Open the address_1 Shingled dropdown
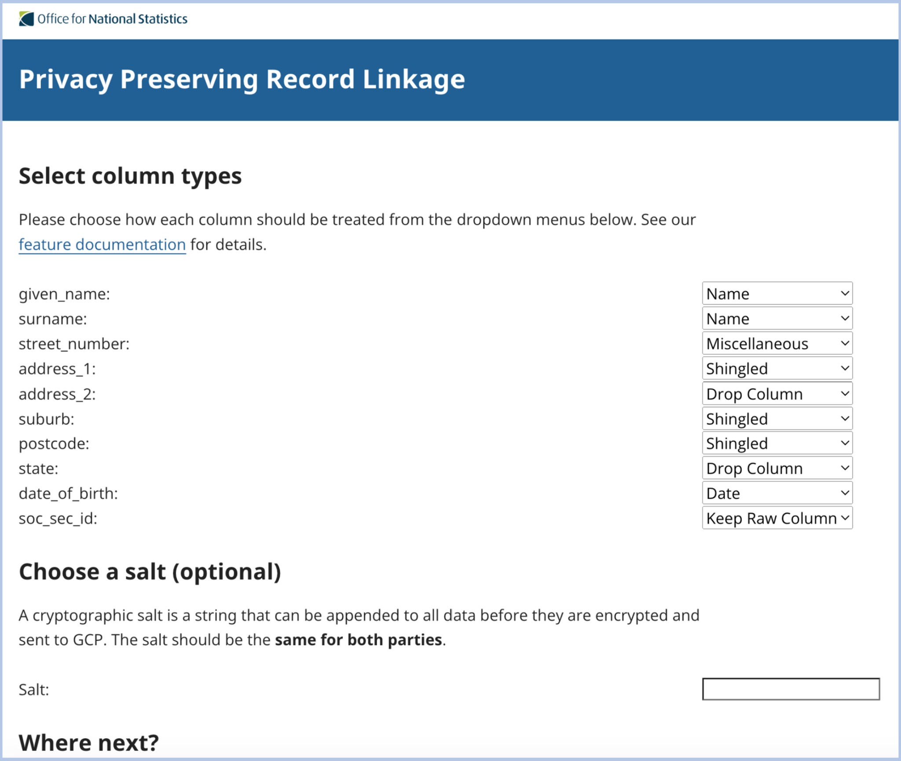Screen dimensions: 901x761 pyautogui.click(x=777, y=368)
